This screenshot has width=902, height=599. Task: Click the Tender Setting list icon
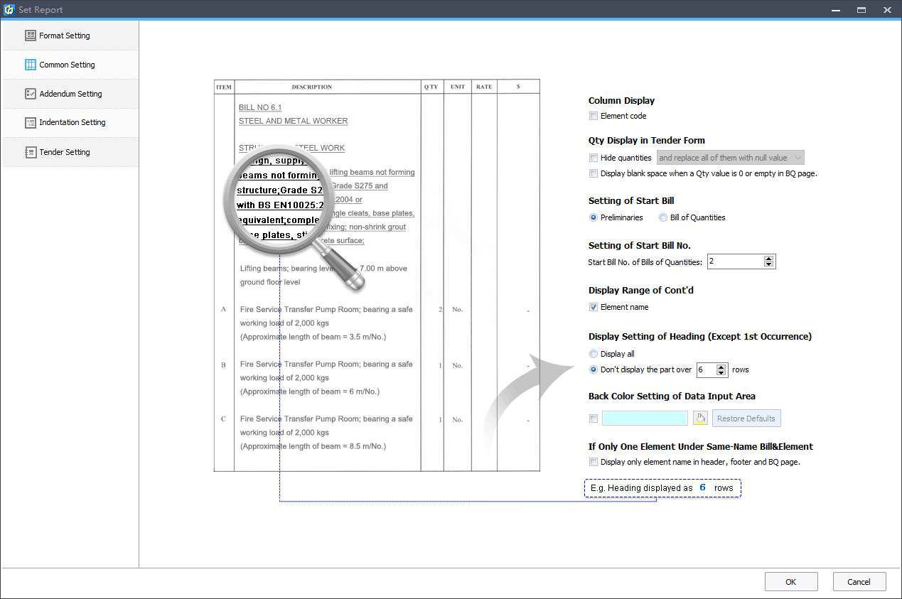point(30,152)
